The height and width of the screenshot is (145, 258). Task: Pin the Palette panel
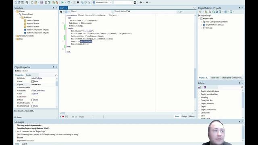coord(239,83)
